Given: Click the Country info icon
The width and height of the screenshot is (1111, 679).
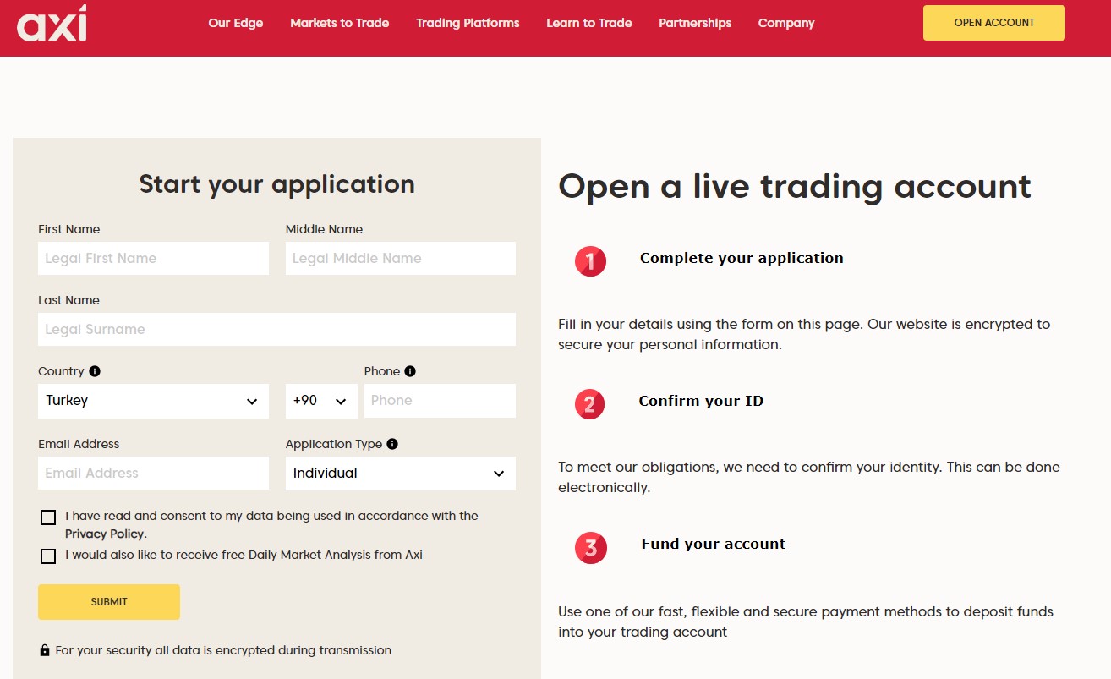Looking at the screenshot, I should pyautogui.click(x=95, y=371).
